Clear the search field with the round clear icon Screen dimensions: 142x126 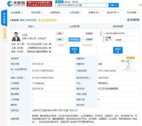coord(106,5)
